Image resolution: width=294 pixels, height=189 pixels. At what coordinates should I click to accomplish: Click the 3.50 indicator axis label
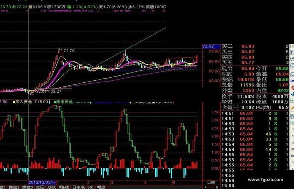pos(215,112)
